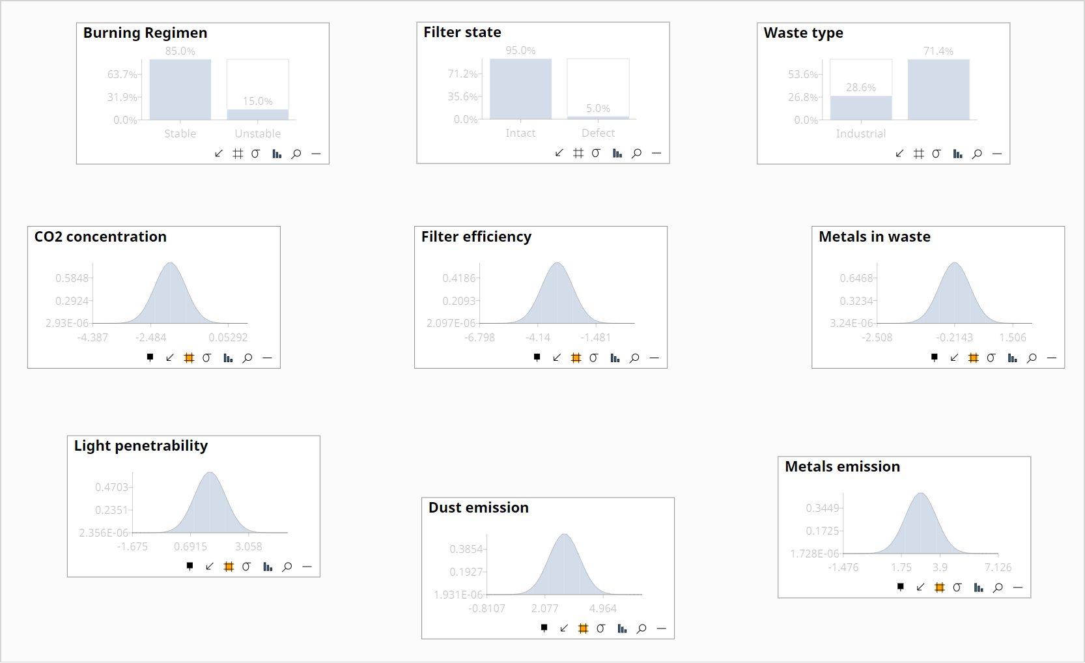Click diagonal arrow icon on Waste type node

point(899,154)
